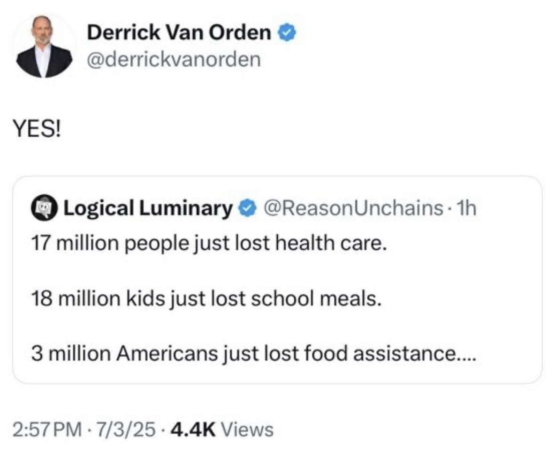View the 4.4K Views count
The height and width of the screenshot is (453, 555).
pos(222,429)
